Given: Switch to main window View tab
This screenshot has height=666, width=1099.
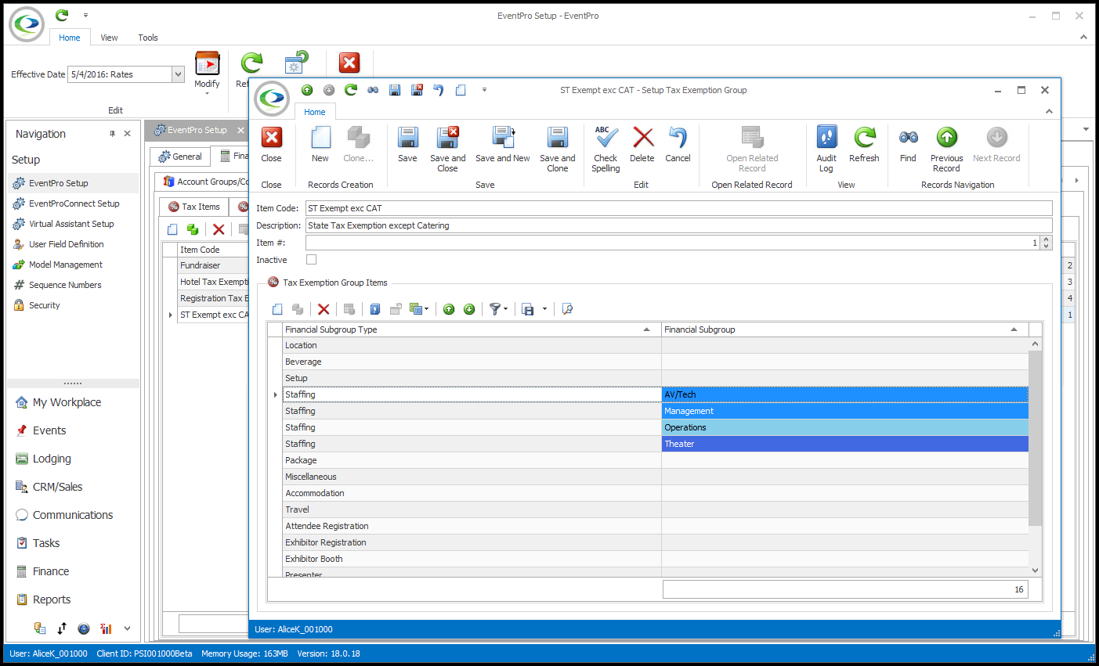Looking at the screenshot, I should point(109,38).
